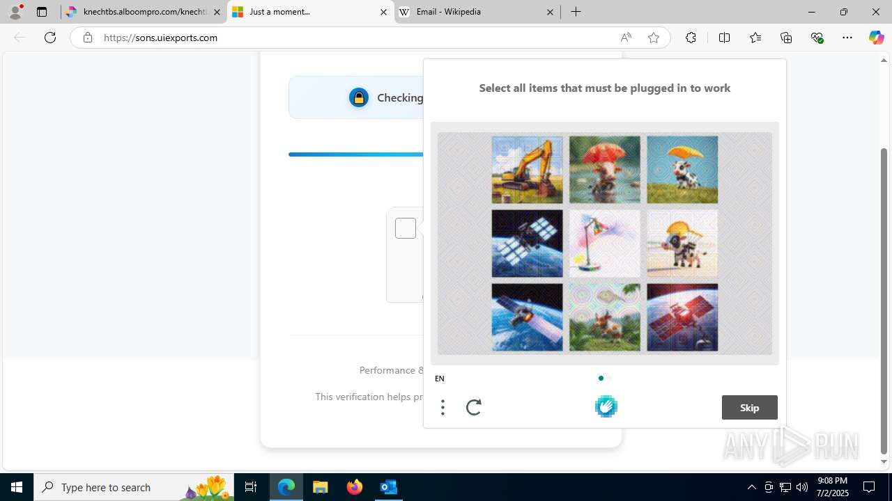Change the captcha language from EN
This screenshot has height=501, width=892.
[x=440, y=379]
